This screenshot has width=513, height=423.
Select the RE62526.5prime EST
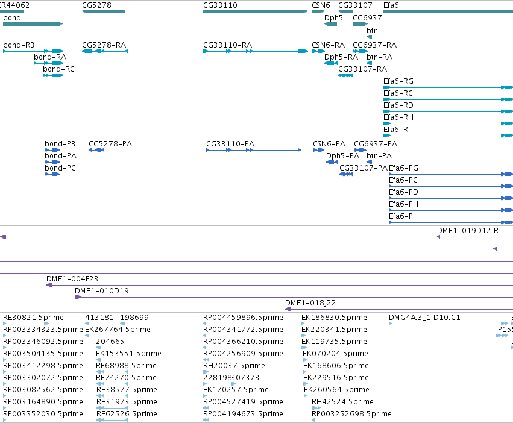127,414
